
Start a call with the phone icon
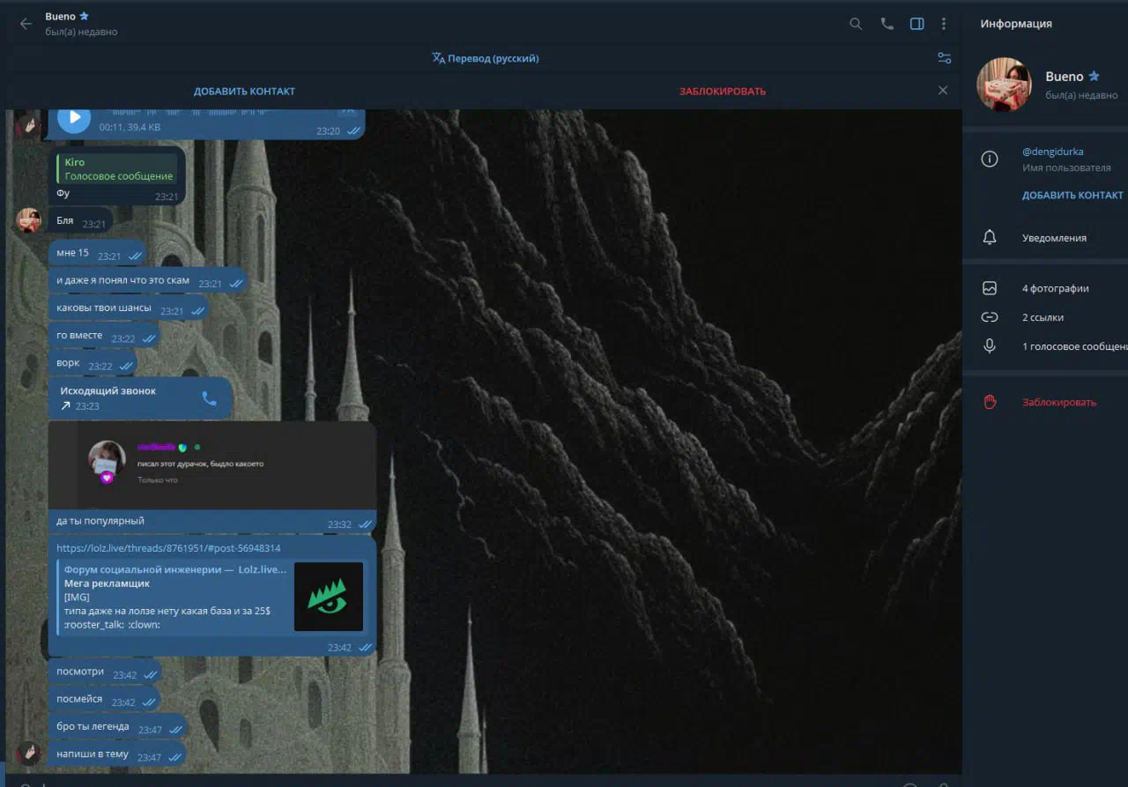pos(887,24)
